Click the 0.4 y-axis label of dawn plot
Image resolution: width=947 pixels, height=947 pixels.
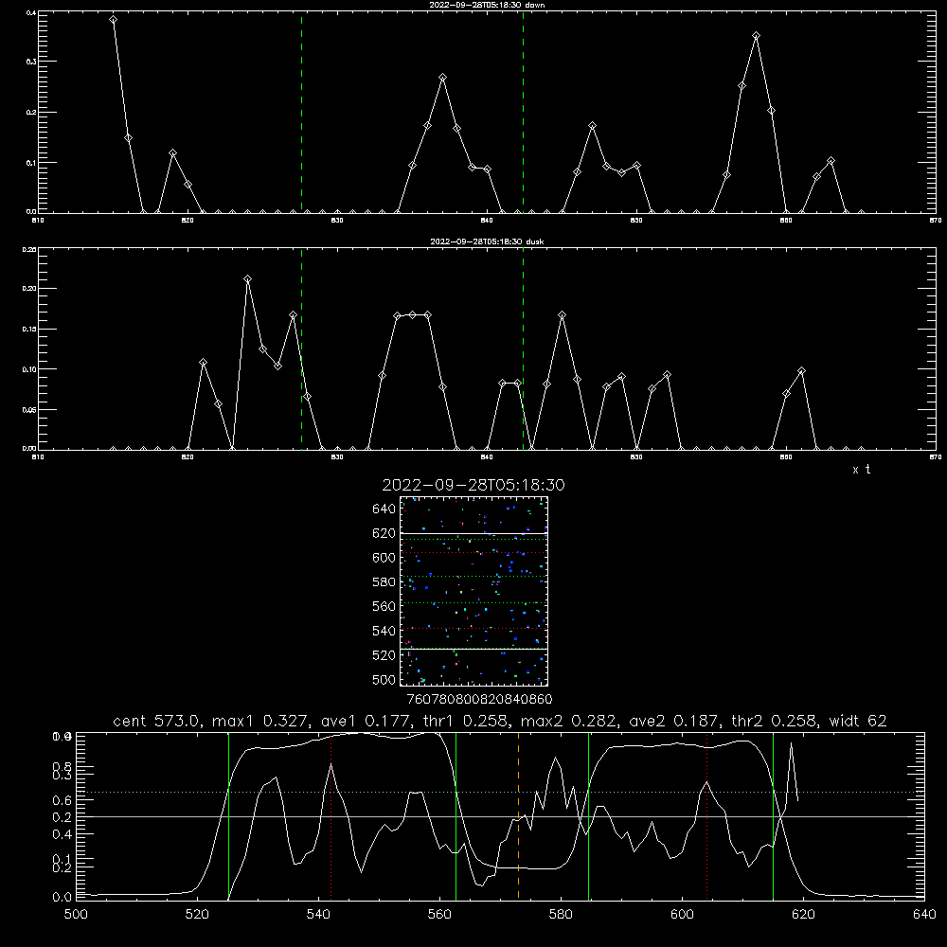[x=31, y=12]
